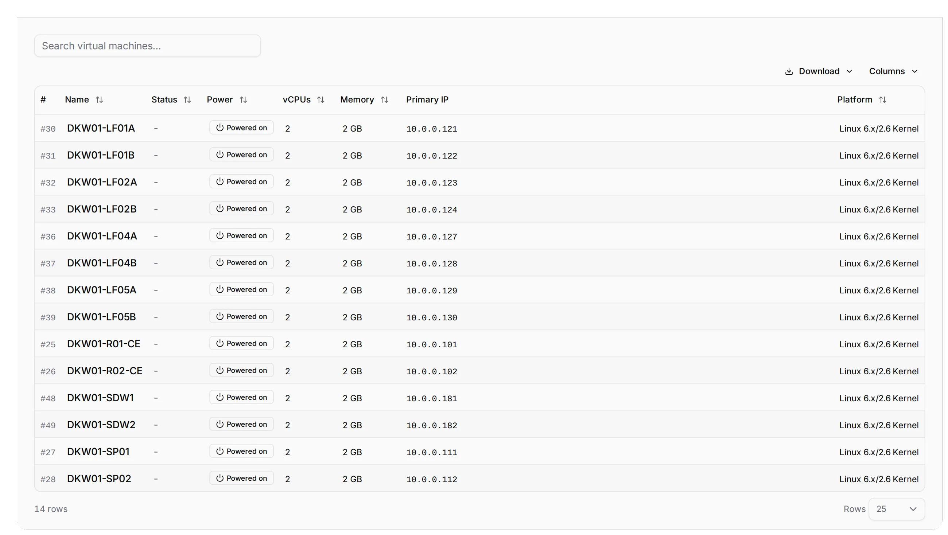Open VM name DKW01-LF01A
Image resolution: width=948 pixels, height=535 pixels.
(x=101, y=128)
